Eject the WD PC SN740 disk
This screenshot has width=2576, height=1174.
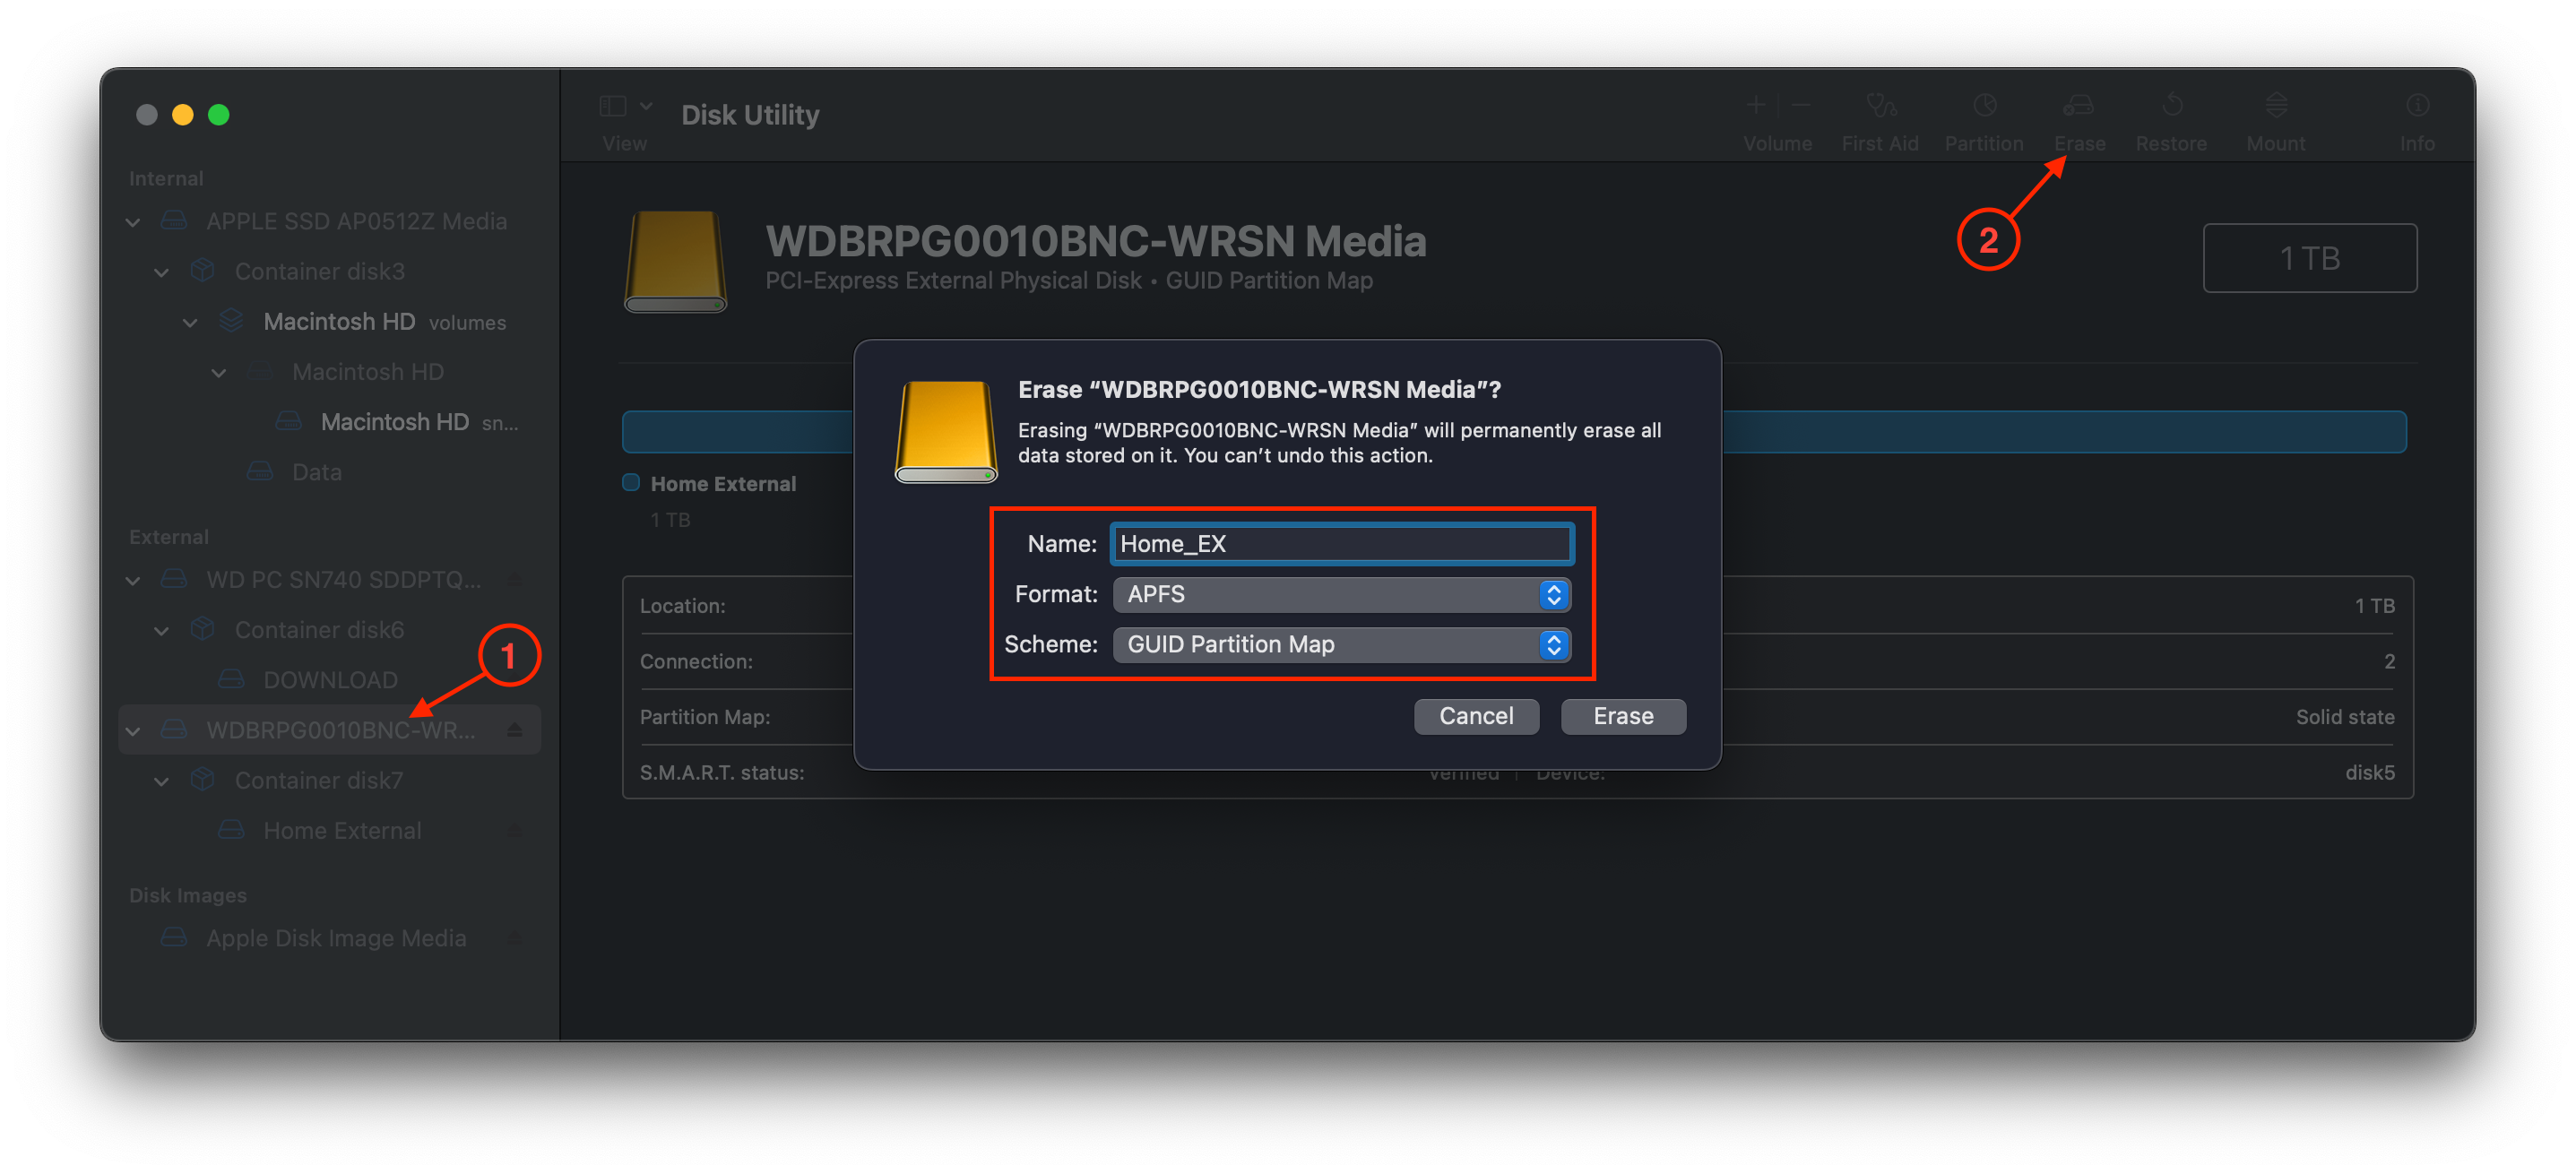(515, 579)
